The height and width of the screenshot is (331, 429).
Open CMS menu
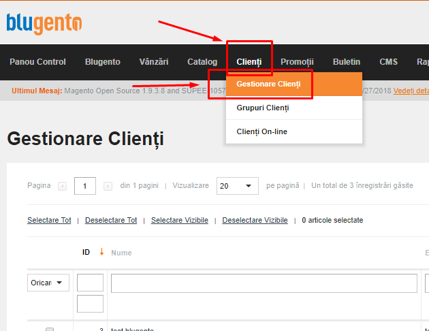[389, 62]
